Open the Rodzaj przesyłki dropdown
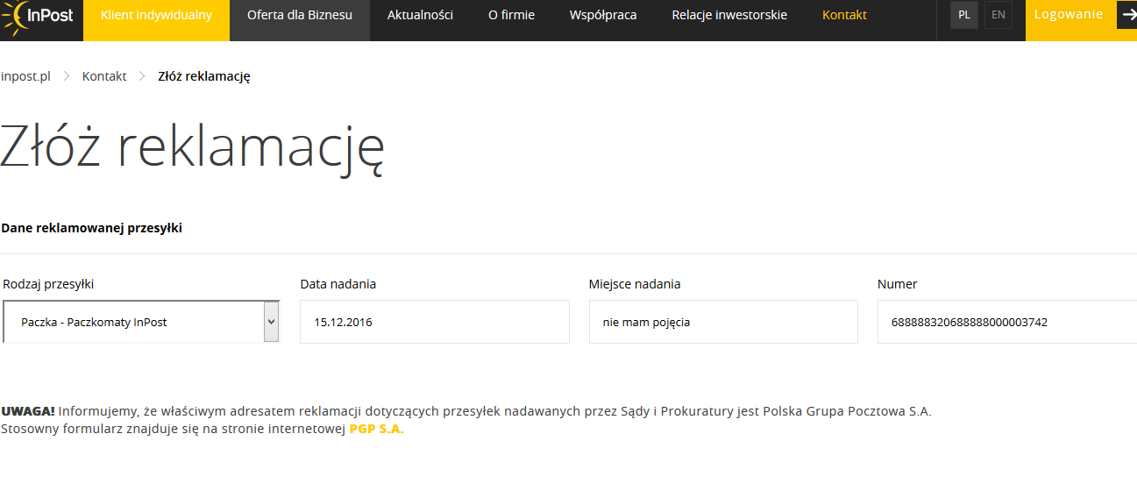Viewport: 1137px width, 491px height. click(x=141, y=322)
